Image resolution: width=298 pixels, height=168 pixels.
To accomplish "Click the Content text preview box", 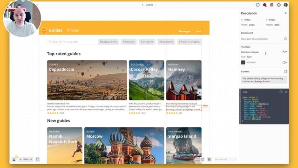I will point(264,80).
